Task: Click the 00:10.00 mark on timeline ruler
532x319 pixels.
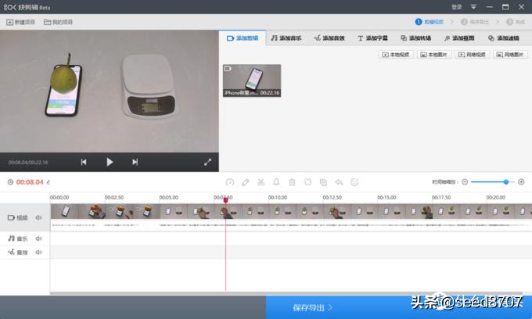Action: 278,197
